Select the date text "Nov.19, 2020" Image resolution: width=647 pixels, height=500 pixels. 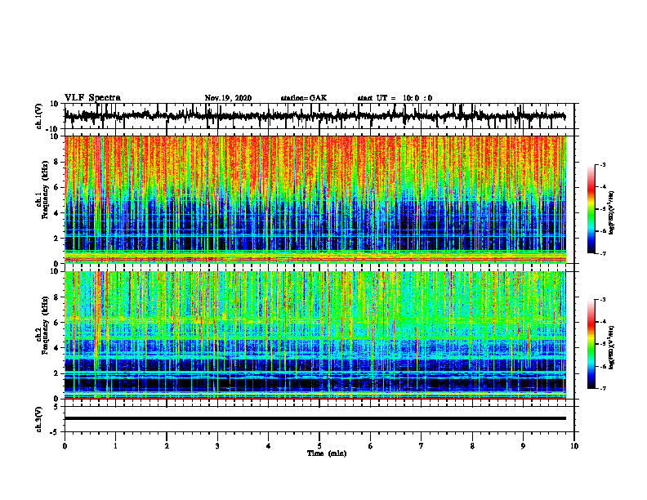(x=228, y=98)
